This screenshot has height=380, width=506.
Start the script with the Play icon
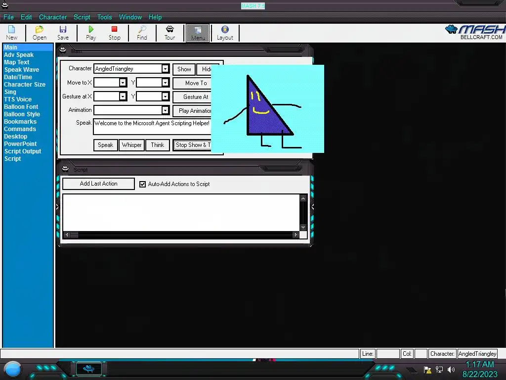91,33
